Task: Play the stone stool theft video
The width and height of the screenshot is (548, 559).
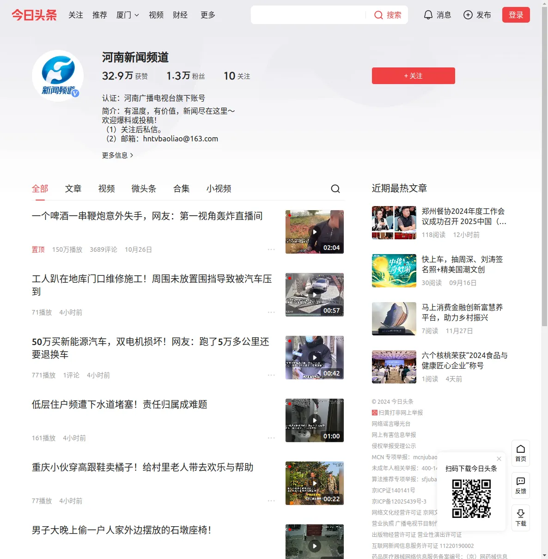Action: coord(315,541)
